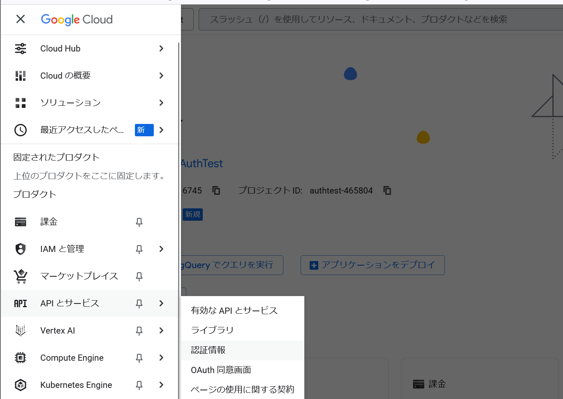
Task: Expand the API とサービス submenu chevron
Action: (x=161, y=303)
